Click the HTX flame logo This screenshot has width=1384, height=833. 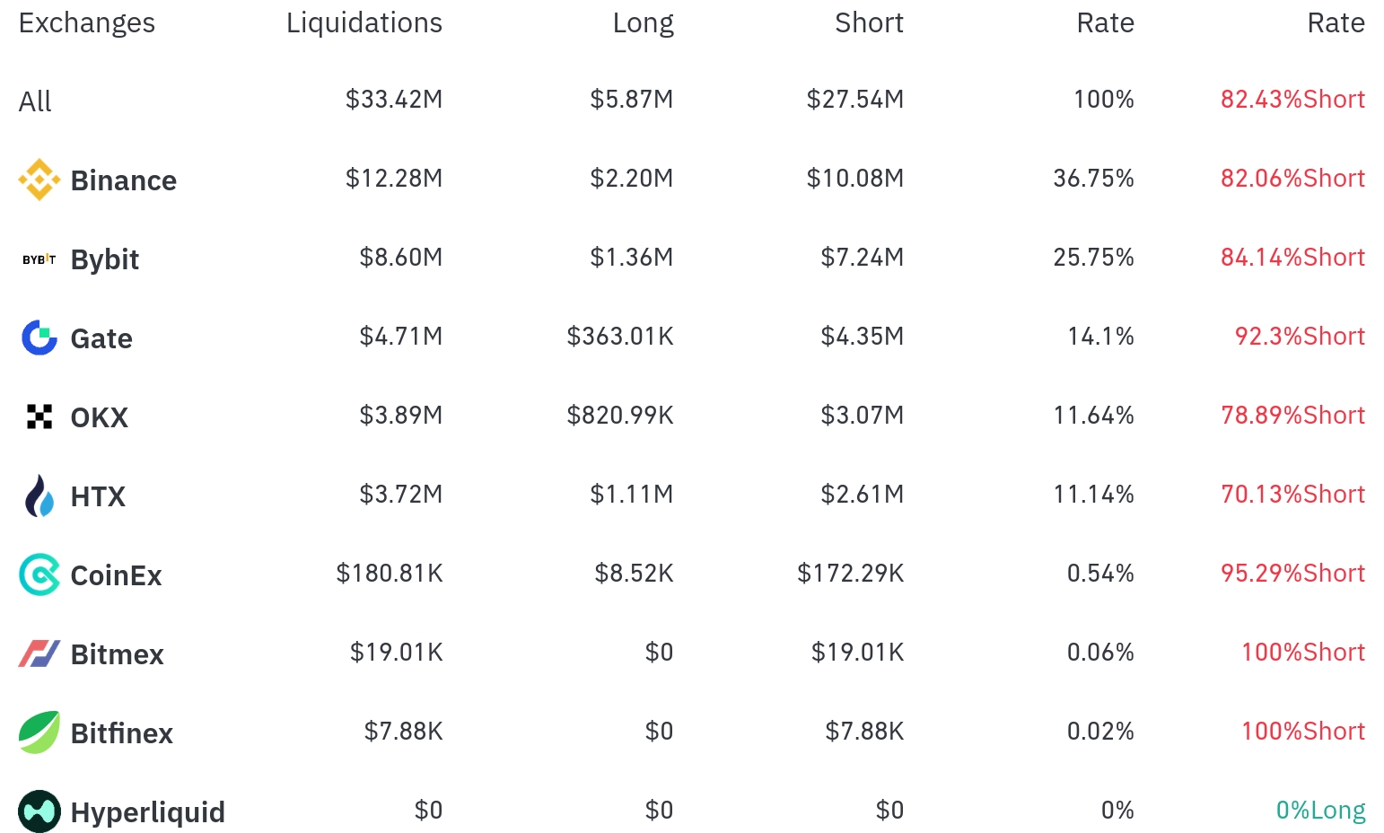pos(39,495)
